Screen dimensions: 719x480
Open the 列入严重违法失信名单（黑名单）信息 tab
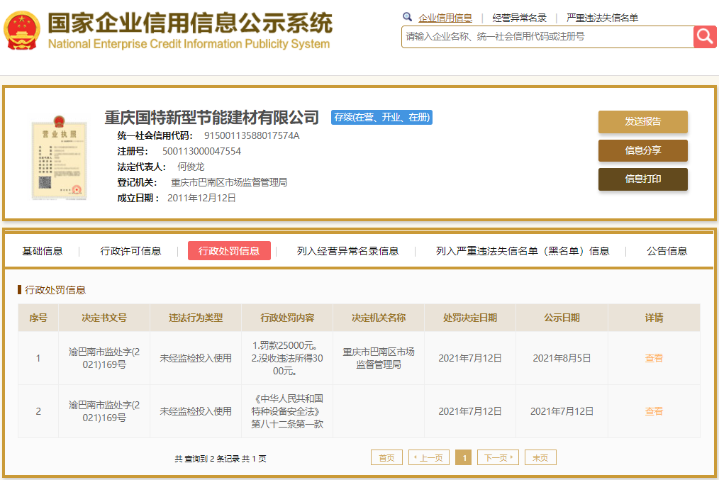click(523, 251)
